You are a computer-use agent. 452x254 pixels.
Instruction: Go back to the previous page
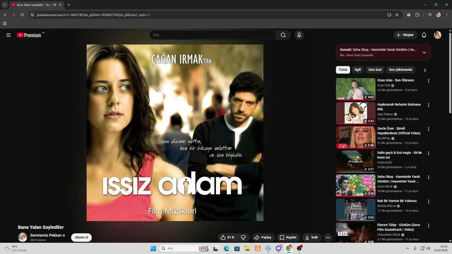click(x=5, y=15)
